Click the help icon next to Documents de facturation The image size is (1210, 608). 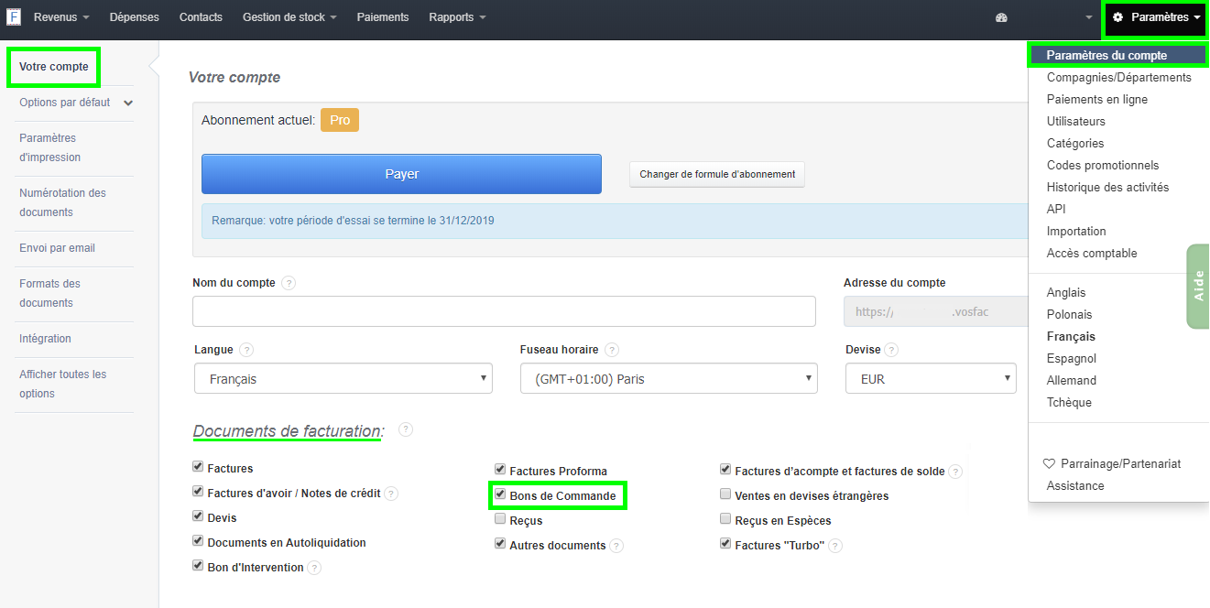click(405, 429)
